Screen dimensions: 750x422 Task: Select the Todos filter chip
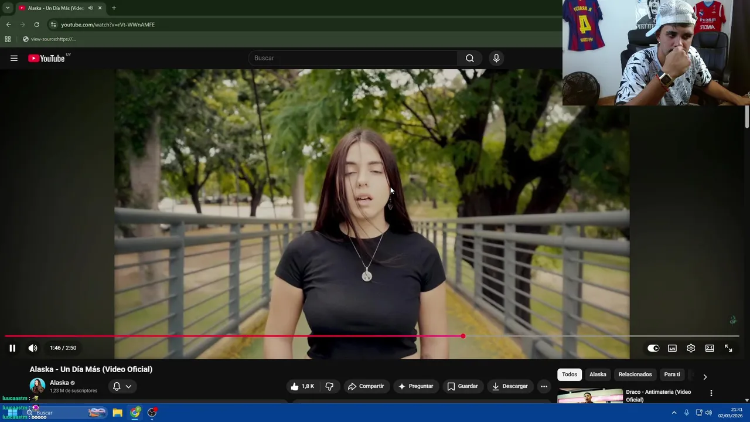570,375
